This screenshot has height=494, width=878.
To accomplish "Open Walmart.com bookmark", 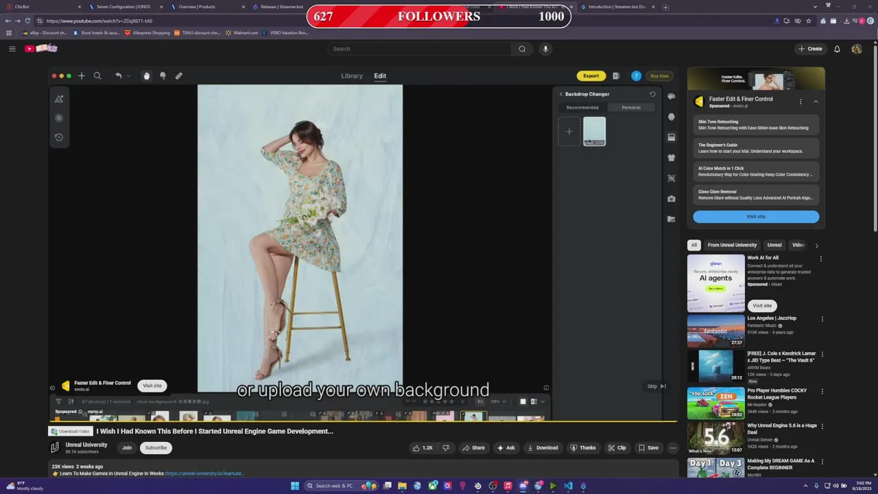I will [x=241, y=32].
